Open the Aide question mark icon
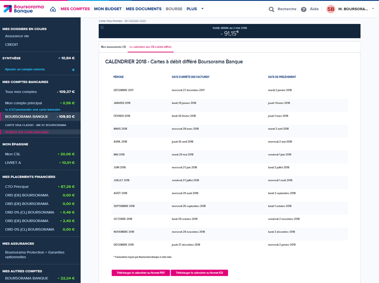The image size is (379, 283). pyautogui.click(x=304, y=9)
